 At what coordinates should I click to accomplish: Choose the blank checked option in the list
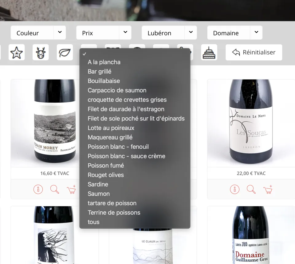[x=135, y=54]
